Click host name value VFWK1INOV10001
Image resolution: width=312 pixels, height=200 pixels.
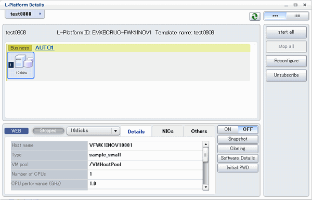[x=111, y=145]
